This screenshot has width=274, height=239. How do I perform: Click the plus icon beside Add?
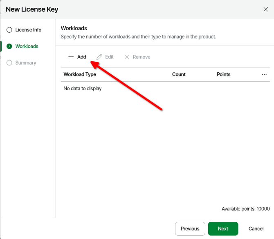tap(71, 57)
